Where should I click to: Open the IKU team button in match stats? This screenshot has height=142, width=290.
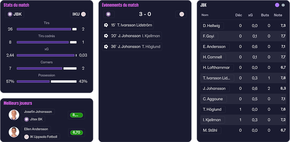tap(79, 14)
